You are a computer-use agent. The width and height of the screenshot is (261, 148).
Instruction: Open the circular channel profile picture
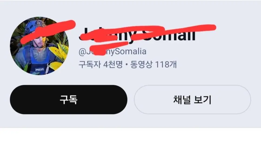(x=39, y=46)
